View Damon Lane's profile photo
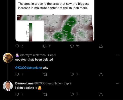The width and height of the screenshot is (123, 100). [x=8, y=86]
